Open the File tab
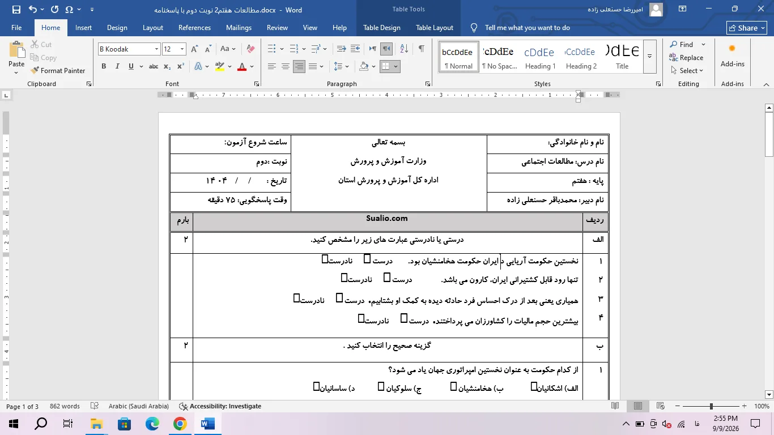Image resolution: width=774 pixels, height=435 pixels. [x=16, y=28]
